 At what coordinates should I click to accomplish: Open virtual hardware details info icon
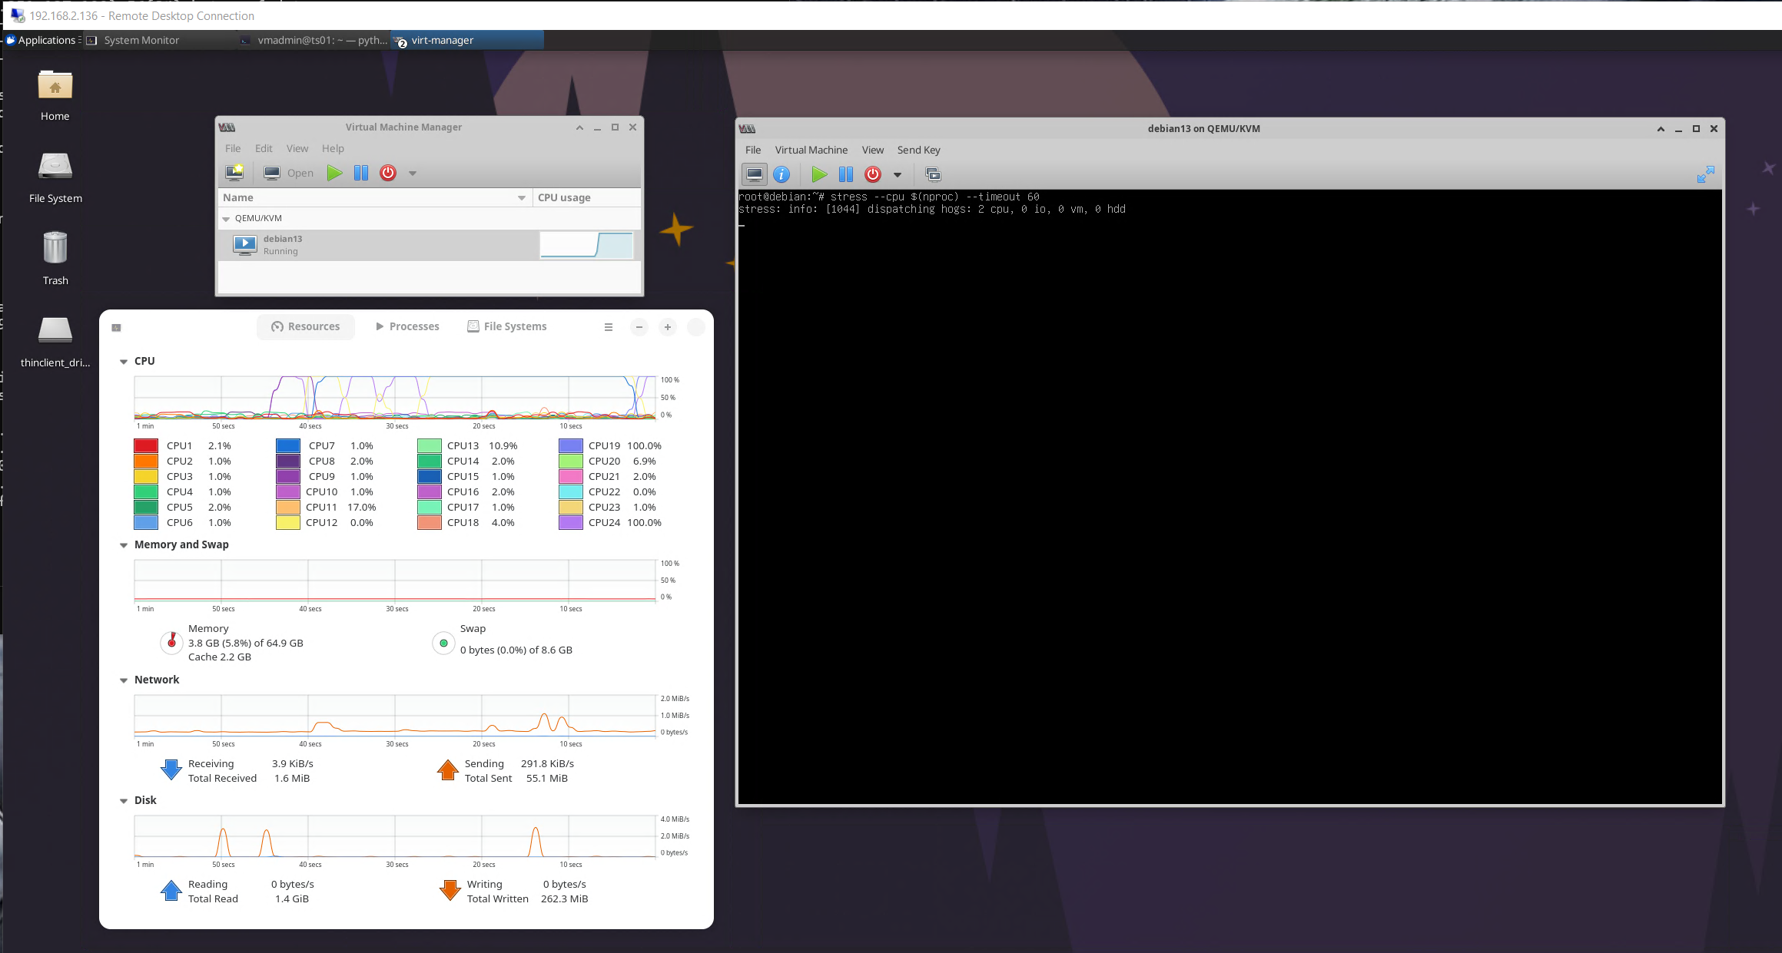[781, 174]
